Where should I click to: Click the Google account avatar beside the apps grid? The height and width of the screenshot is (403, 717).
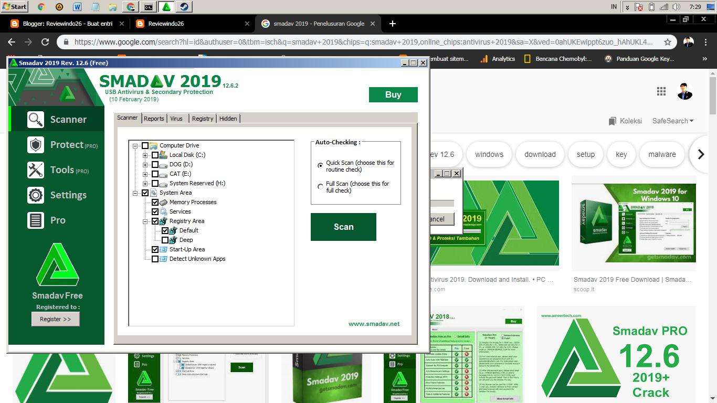tap(685, 91)
